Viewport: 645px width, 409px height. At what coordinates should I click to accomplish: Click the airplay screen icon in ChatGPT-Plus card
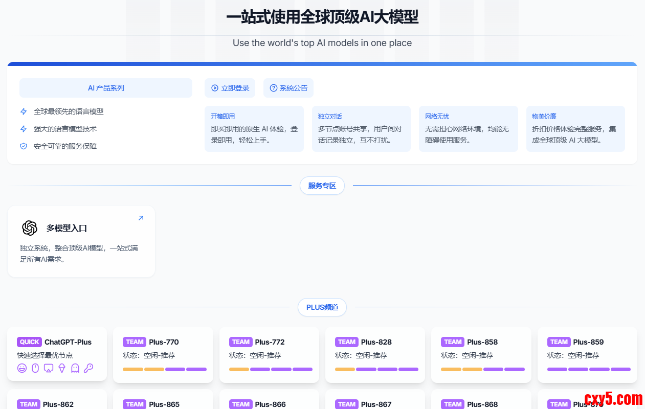pyautogui.click(x=49, y=368)
